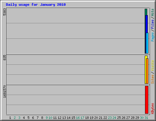The height and width of the screenshot is (121, 156).
Task: Click day 23 on the x-axis
Action: (110, 118)
